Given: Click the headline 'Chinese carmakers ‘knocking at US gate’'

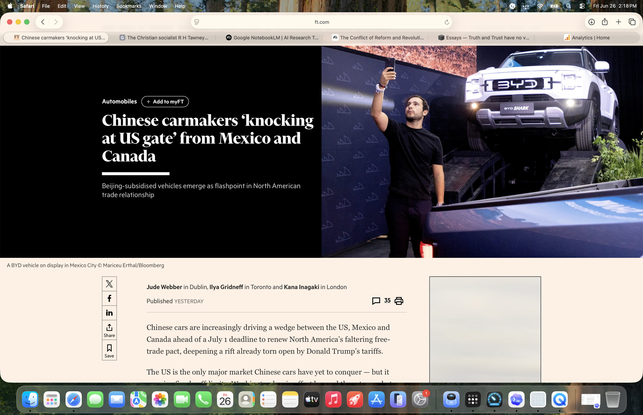Looking at the screenshot, I should click(x=208, y=138).
